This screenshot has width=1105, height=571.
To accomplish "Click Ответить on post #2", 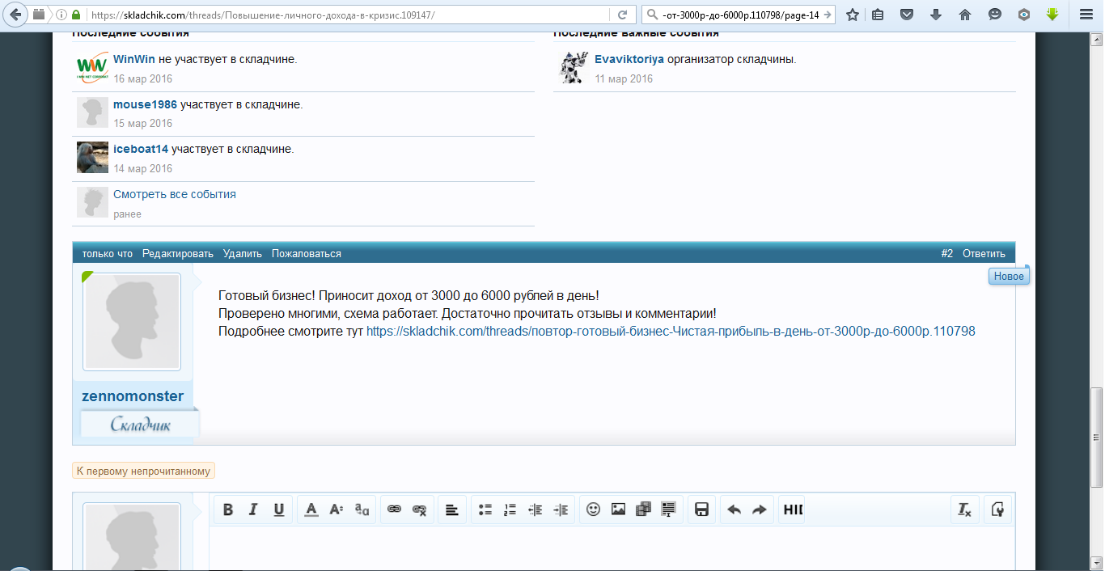I will tap(984, 253).
